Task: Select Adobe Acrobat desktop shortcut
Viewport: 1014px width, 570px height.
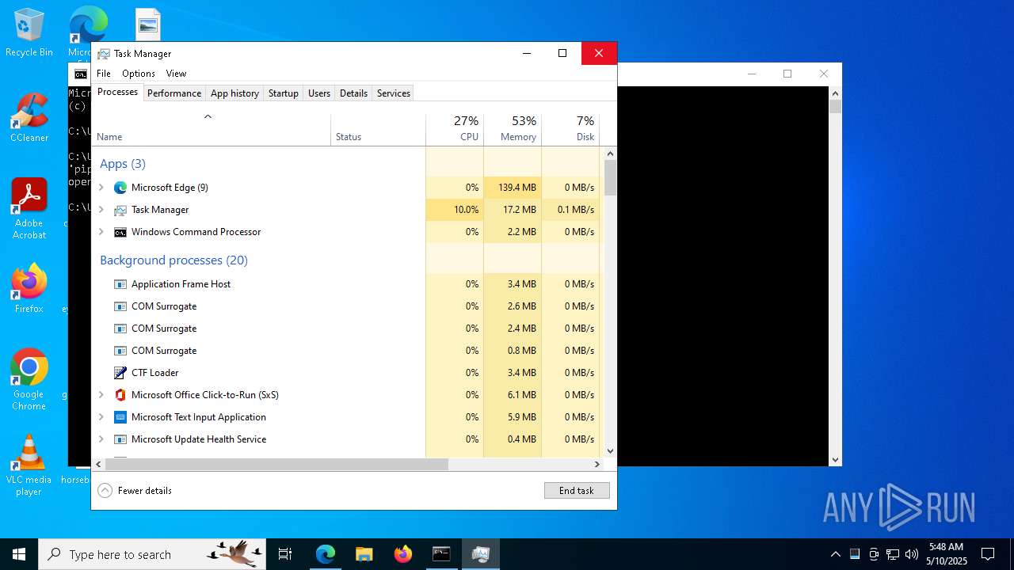Action: pyautogui.click(x=29, y=208)
